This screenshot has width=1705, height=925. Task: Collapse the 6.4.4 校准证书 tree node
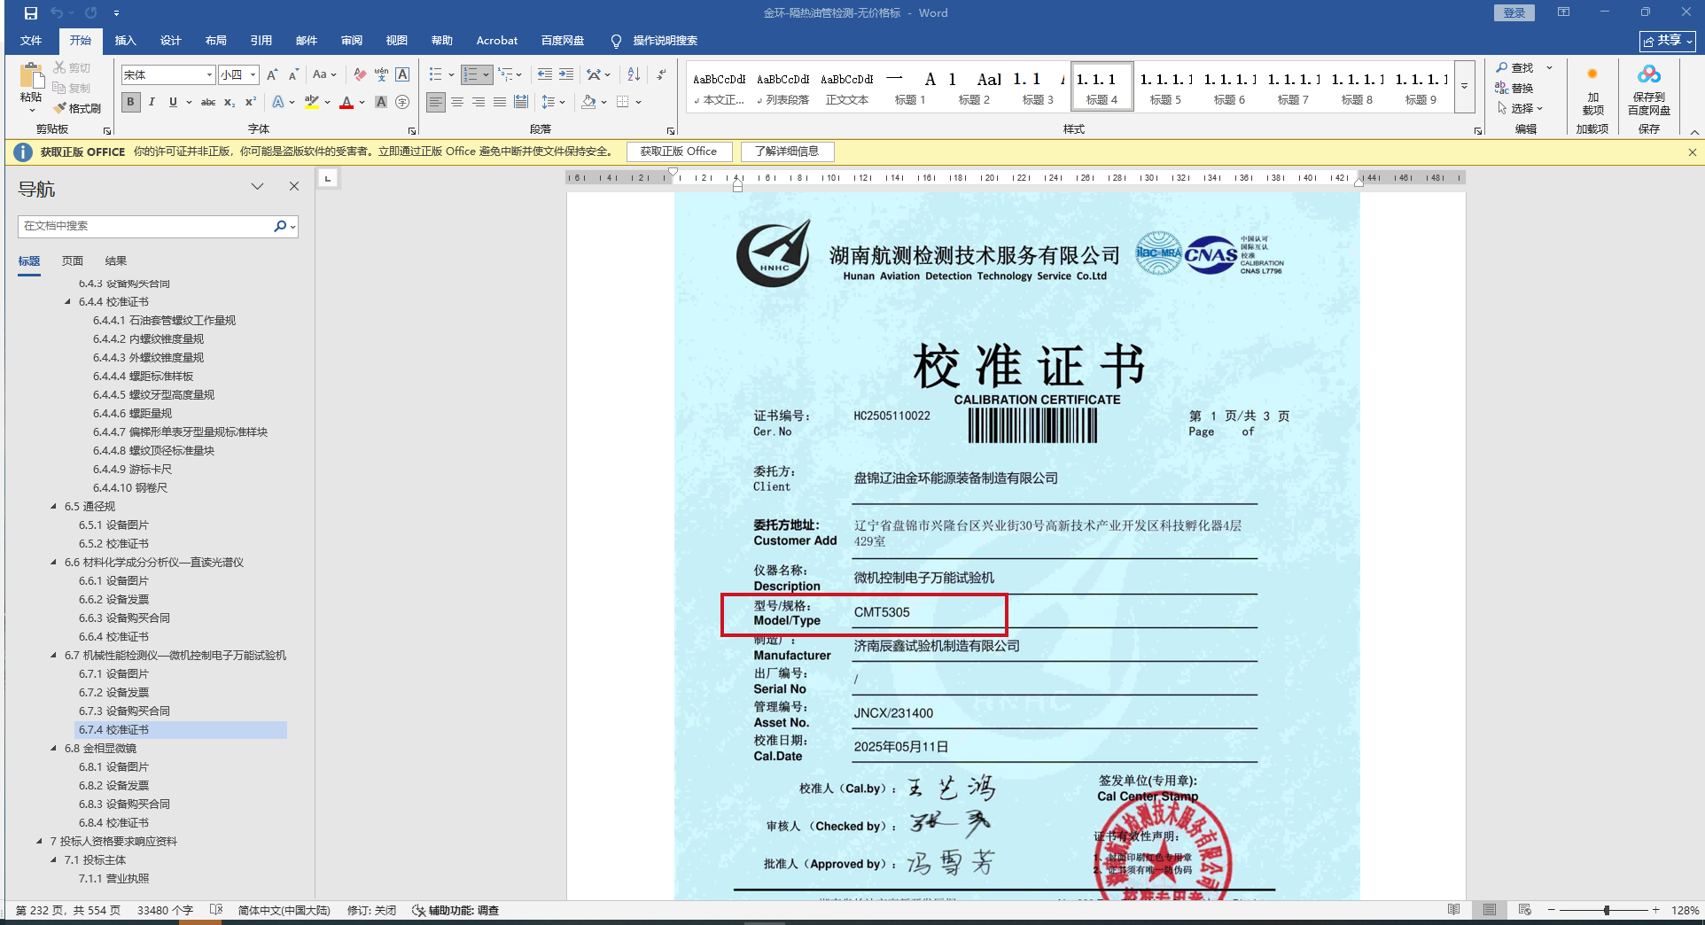[x=68, y=302]
